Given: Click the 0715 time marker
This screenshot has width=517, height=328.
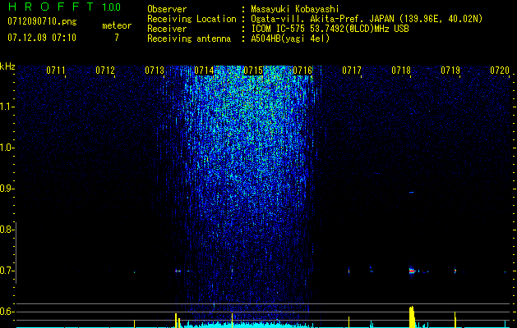Looking at the screenshot, I should click(x=253, y=71).
